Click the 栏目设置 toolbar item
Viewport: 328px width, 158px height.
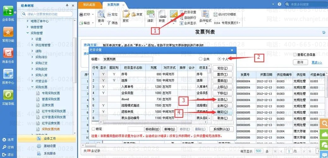(188, 12)
